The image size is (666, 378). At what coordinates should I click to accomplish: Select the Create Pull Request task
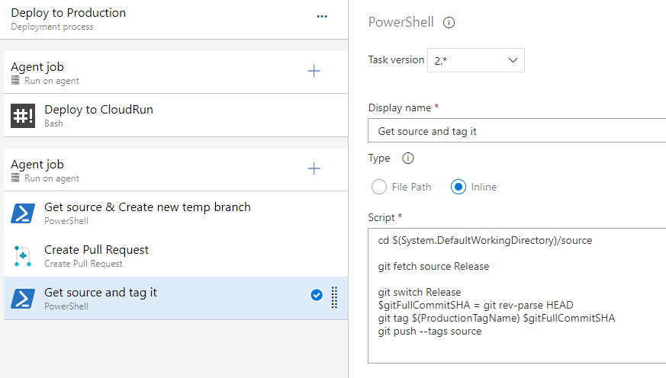pos(175,256)
